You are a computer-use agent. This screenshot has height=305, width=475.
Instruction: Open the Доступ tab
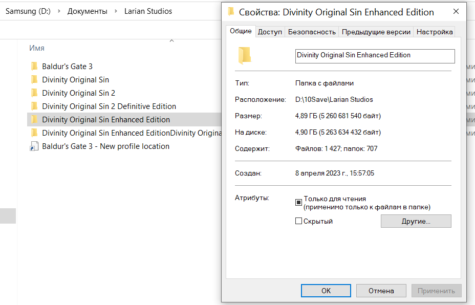(x=270, y=32)
